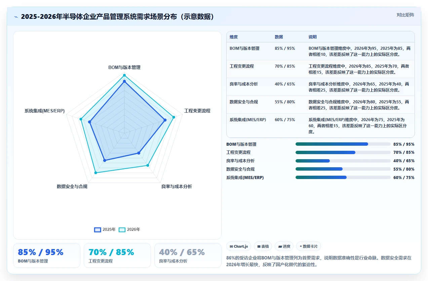Screen dimensions: 428x281
Task: Click the 2025 data point for 工程变更流程
Action: pyautogui.click(x=165, y=120)
